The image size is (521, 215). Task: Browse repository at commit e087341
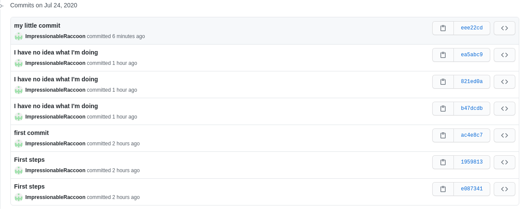point(504,189)
